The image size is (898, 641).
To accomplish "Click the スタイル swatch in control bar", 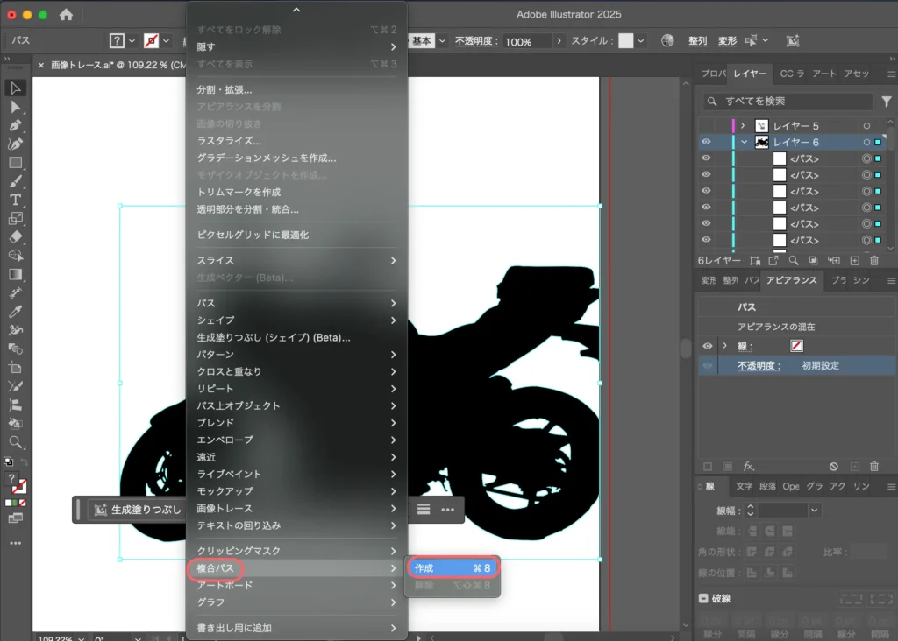I will coord(625,41).
